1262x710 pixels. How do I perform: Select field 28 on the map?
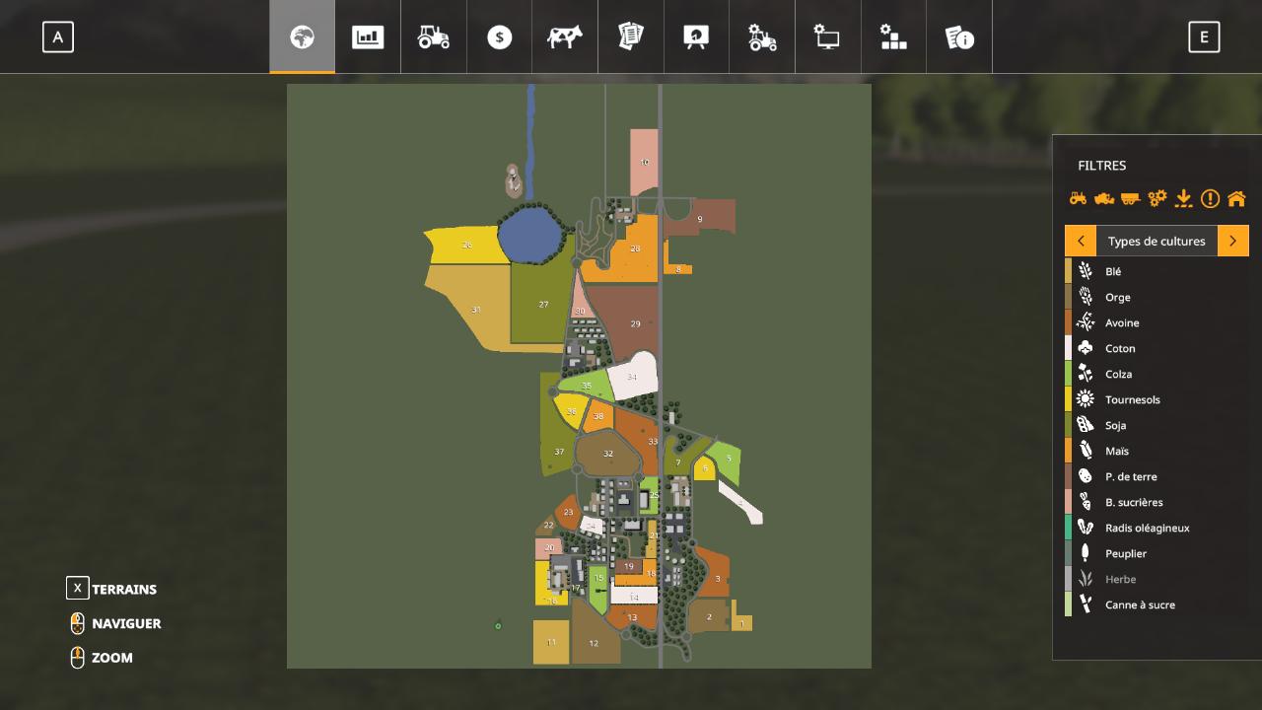pyautogui.click(x=635, y=248)
